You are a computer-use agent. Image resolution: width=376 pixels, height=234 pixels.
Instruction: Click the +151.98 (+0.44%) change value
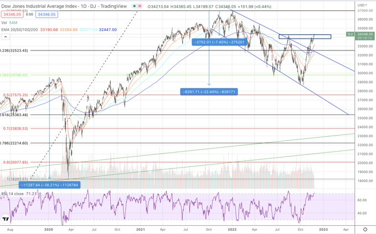coord(254,7)
